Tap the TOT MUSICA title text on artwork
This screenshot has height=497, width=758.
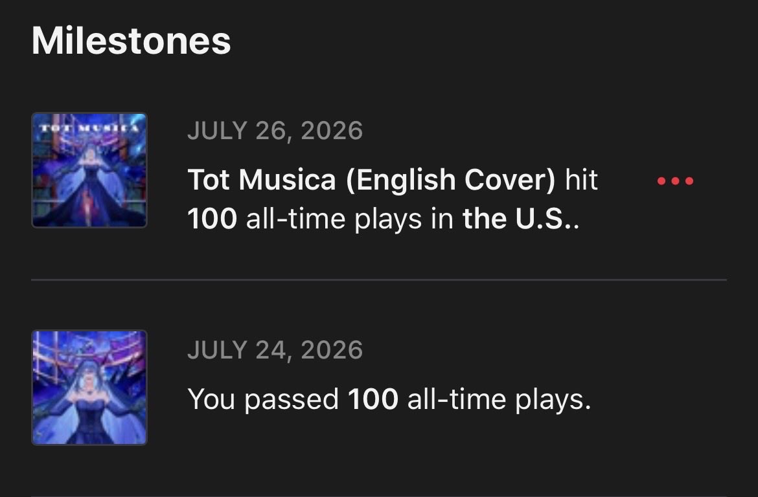[x=89, y=128]
